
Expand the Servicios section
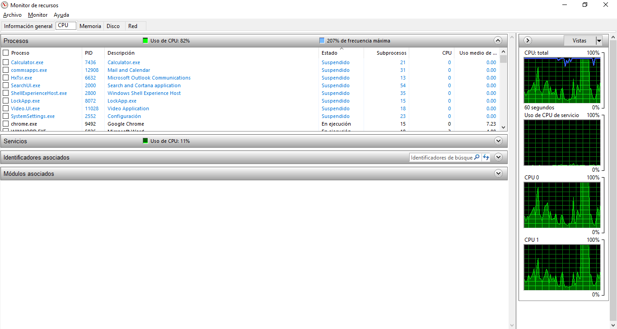tap(498, 141)
